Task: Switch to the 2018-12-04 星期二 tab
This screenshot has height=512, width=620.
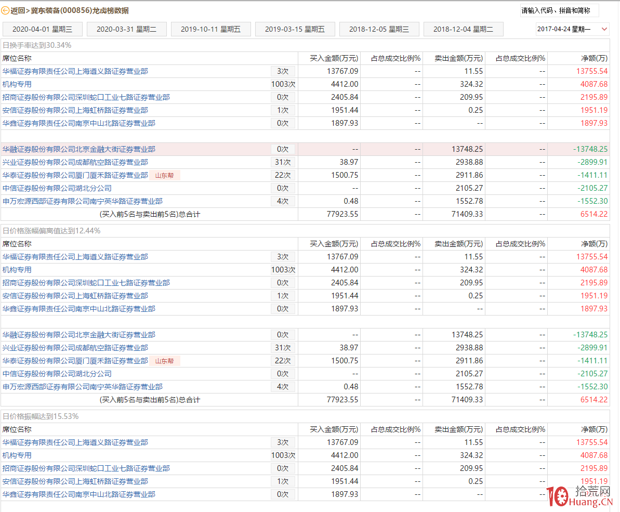Action: click(463, 29)
